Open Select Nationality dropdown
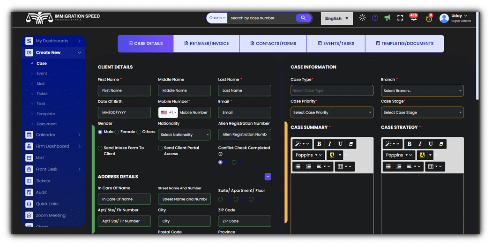The width and height of the screenshot is (492, 246). pyautogui.click(x=185, y=134)
